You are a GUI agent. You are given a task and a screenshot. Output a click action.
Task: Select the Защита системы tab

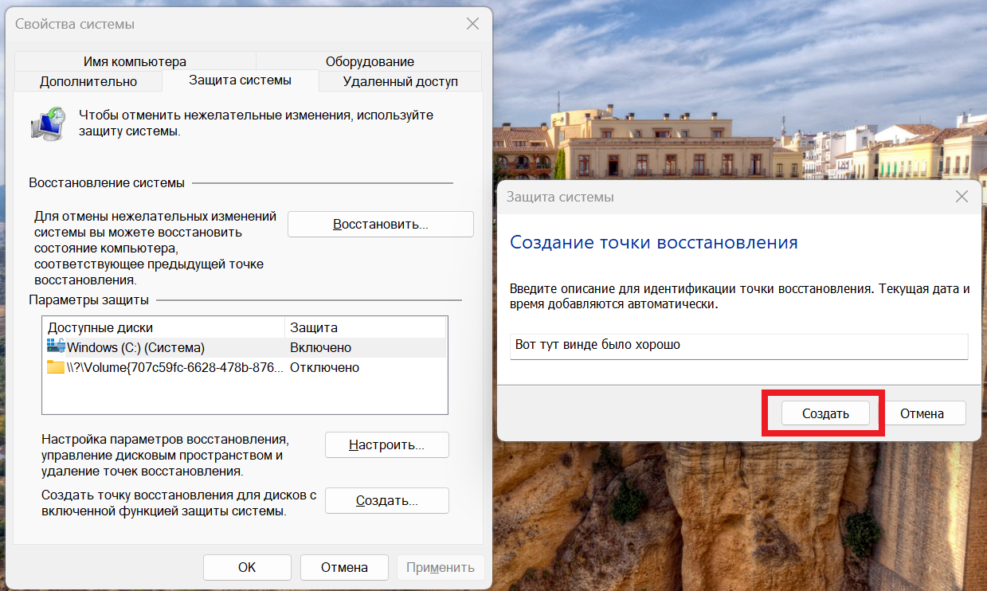(240, 80)
